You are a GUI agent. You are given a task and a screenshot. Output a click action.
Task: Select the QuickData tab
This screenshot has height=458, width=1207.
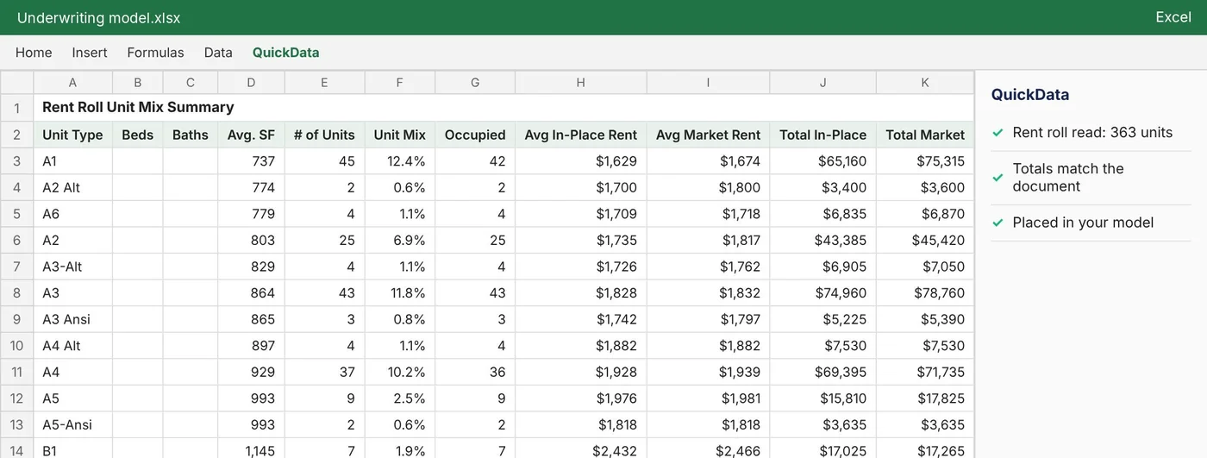(285, 53)
